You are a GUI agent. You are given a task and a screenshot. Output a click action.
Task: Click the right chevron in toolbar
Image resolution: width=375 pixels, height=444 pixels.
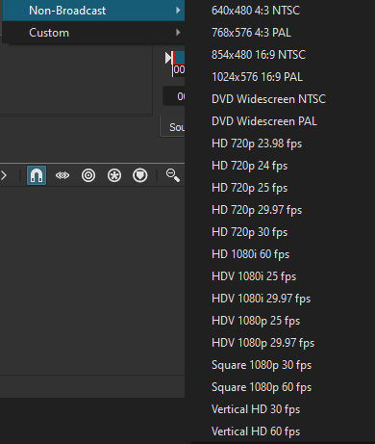click(x=4, y=175)
